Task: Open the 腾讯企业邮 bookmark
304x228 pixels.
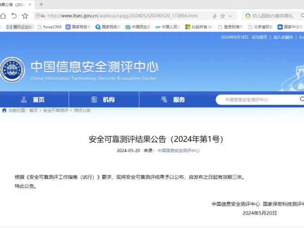Action: coord(19,27)
